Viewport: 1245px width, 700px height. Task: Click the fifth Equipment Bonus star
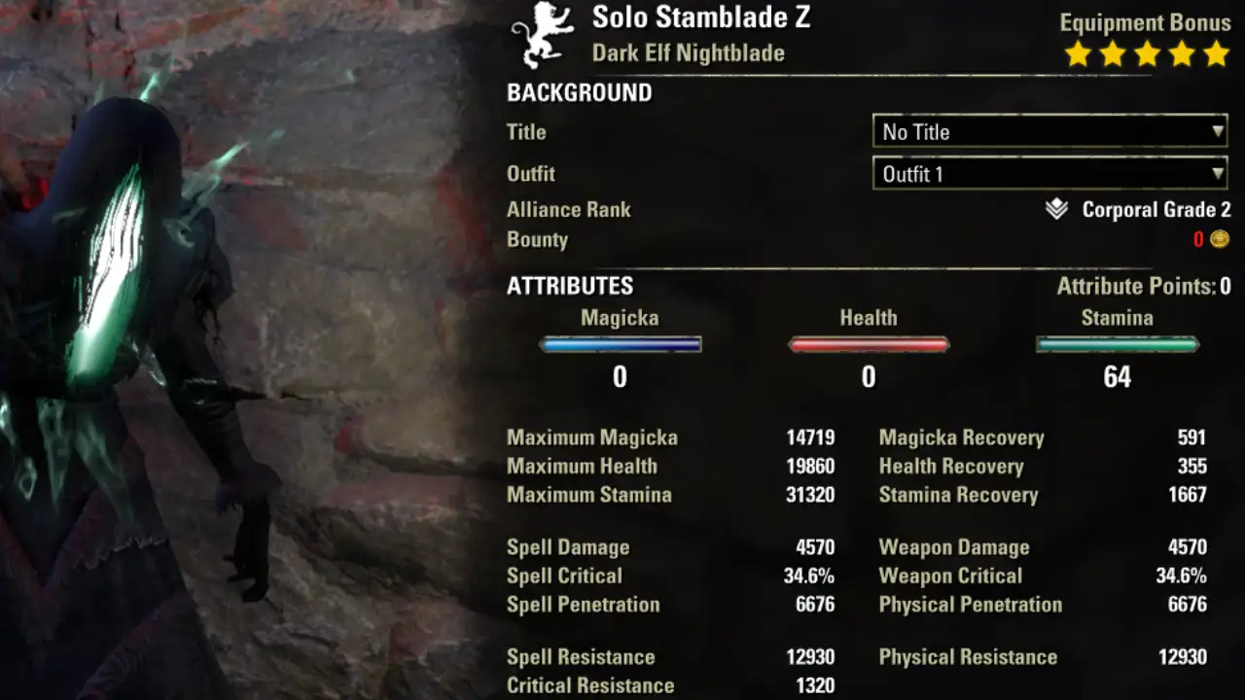[1217, 53]
